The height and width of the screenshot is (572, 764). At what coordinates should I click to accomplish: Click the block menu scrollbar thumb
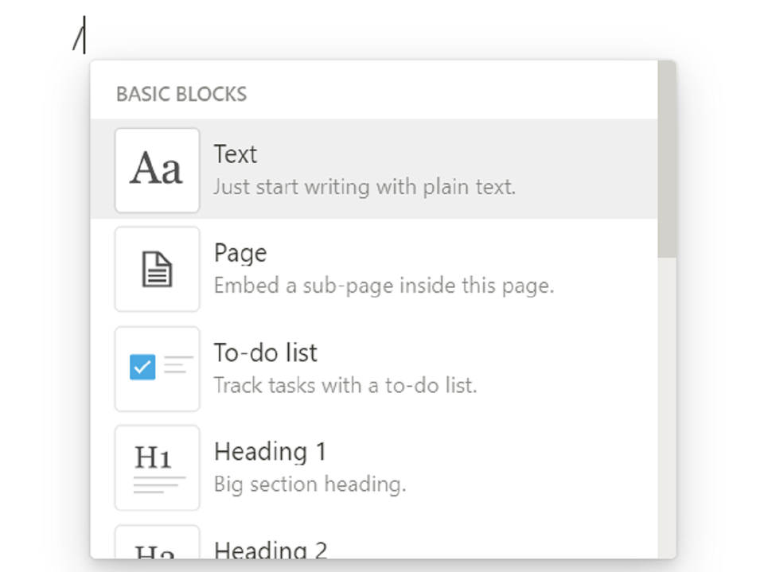coord(667,159)
